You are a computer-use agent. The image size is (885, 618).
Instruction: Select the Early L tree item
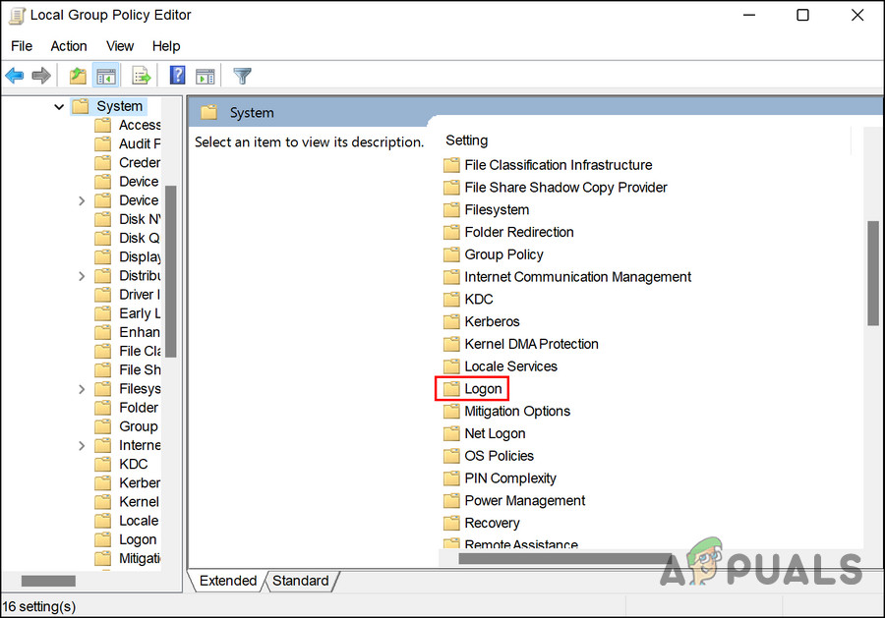140,313
